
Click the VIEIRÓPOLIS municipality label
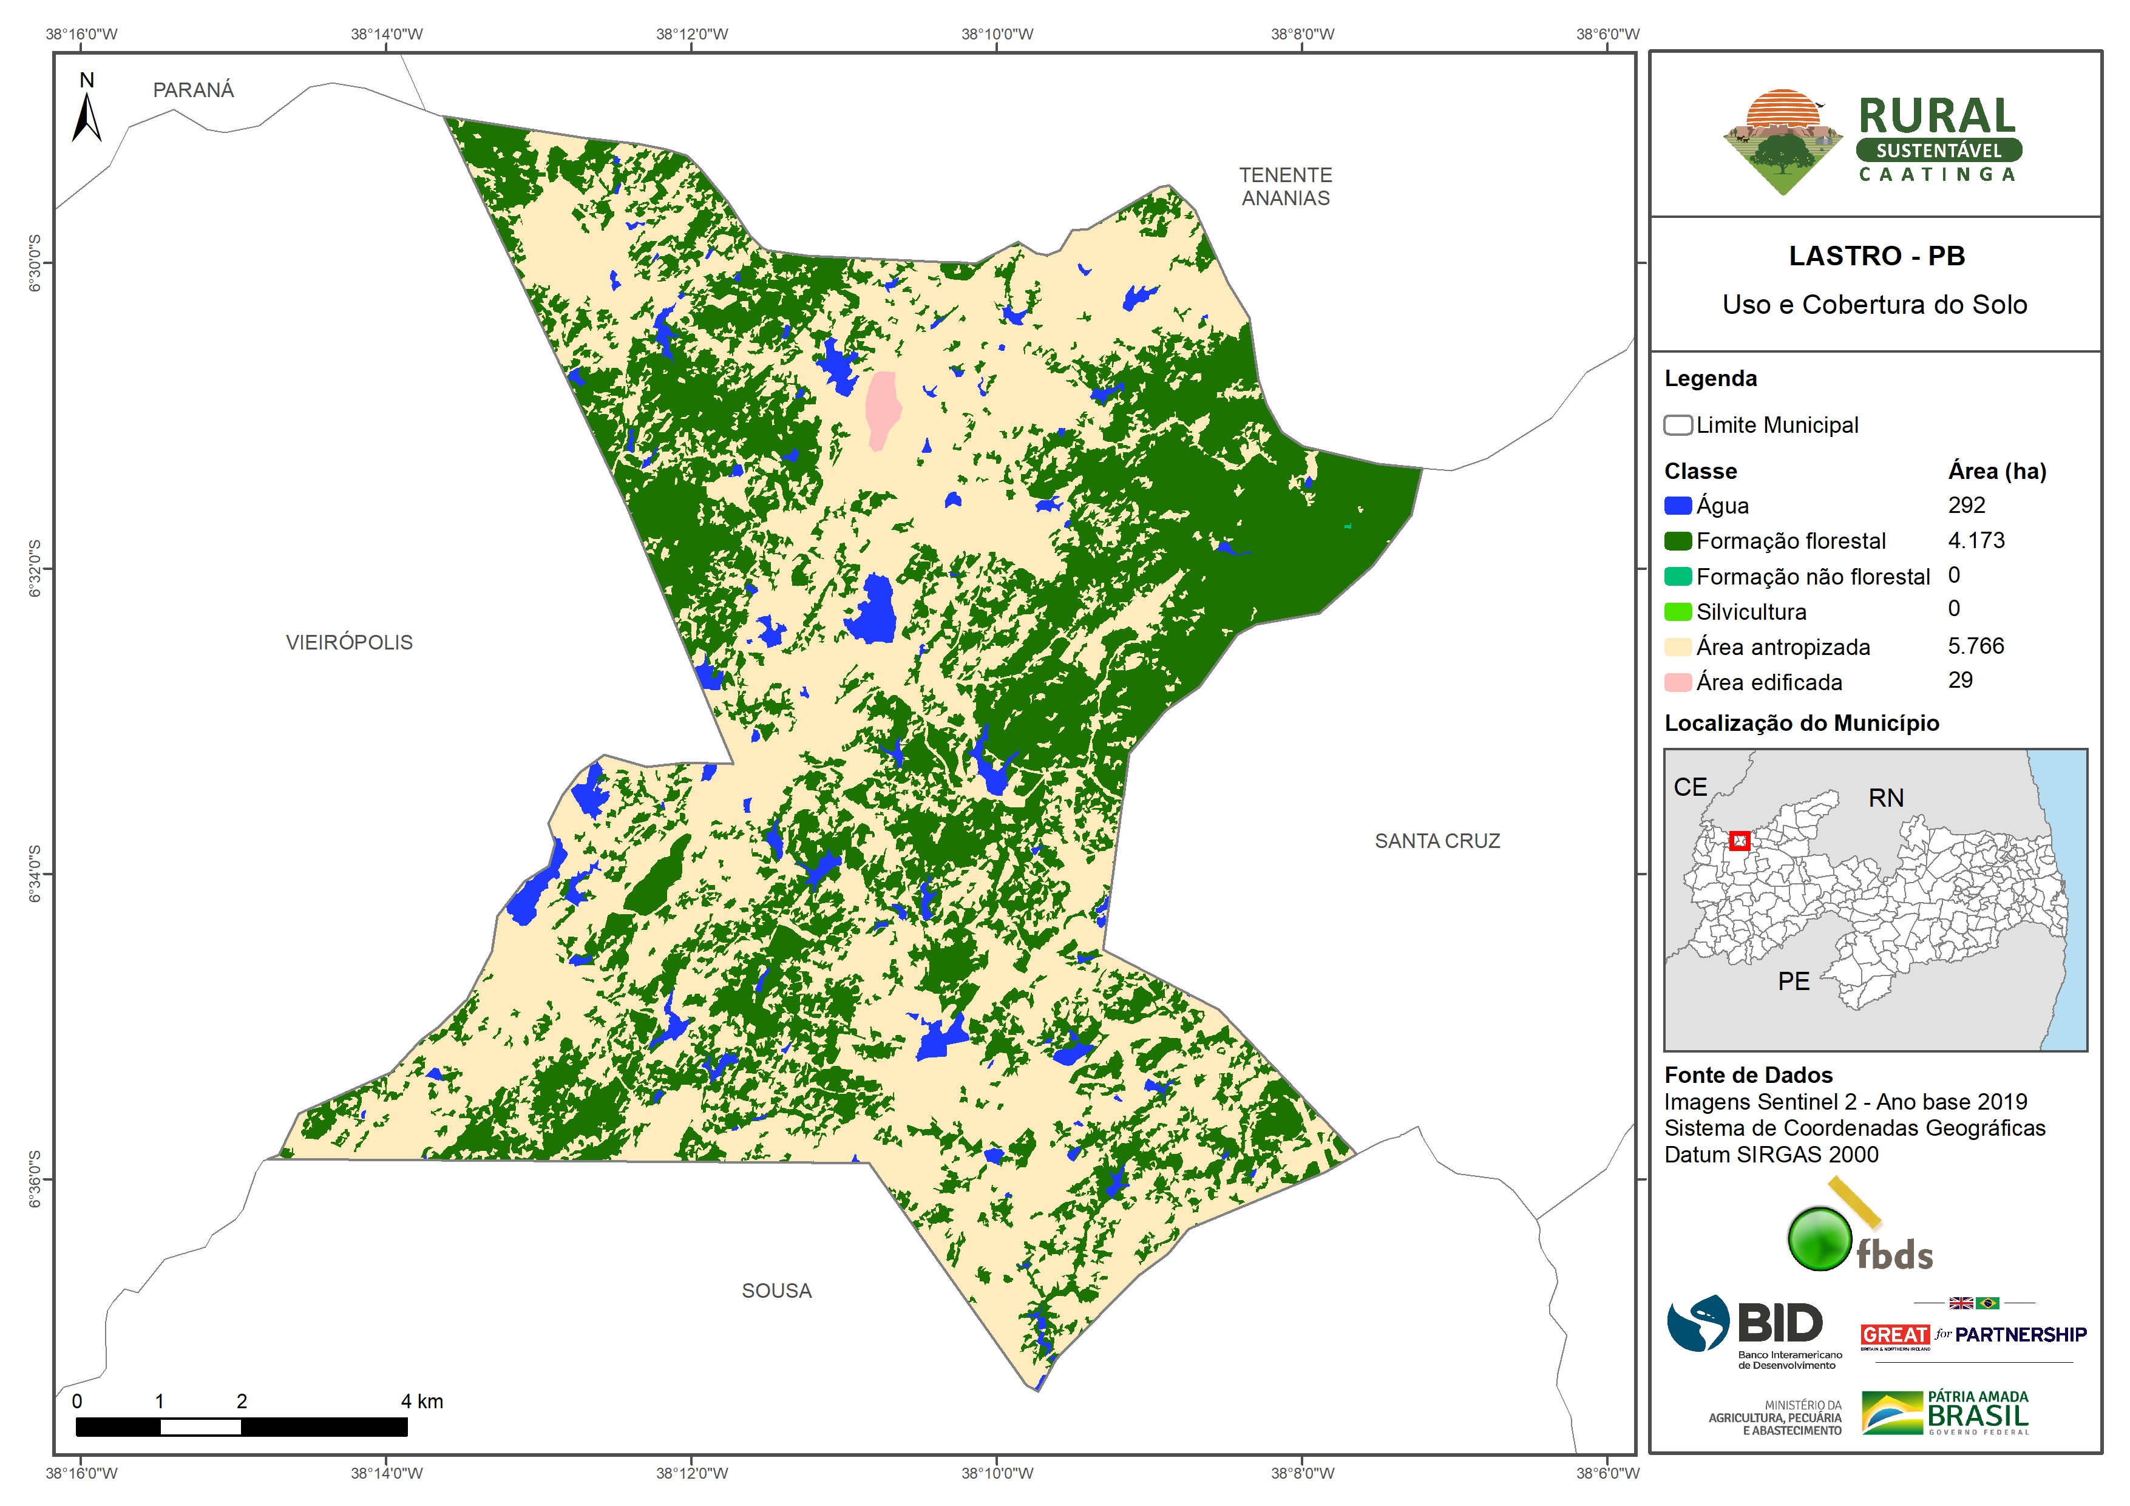pyautogui.click(x=349, y=642)
